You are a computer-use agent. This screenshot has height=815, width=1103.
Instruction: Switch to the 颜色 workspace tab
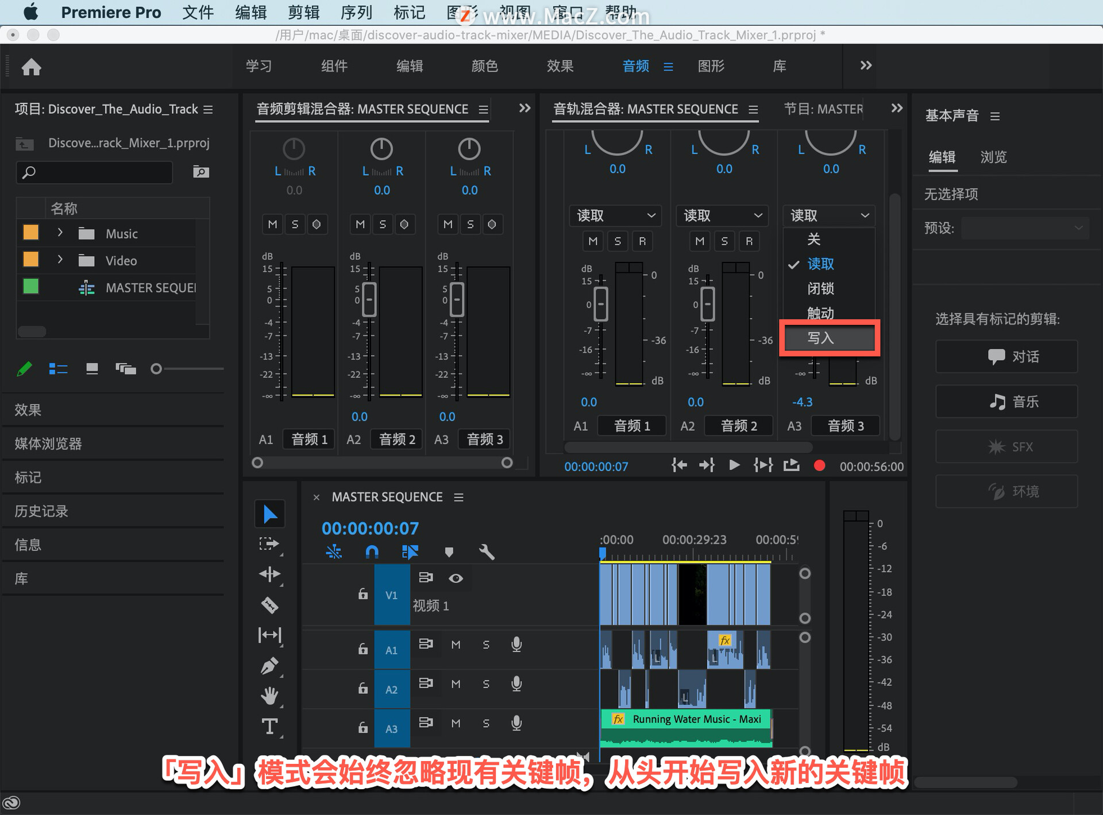pos(484,66)
